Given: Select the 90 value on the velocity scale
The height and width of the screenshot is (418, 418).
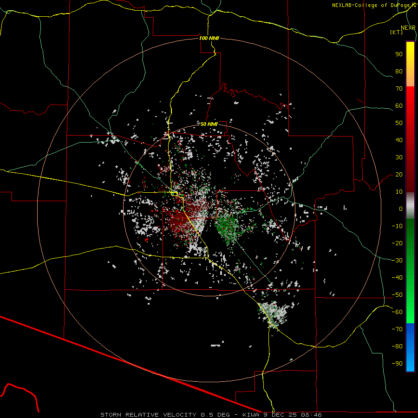Looking at the screenshot, I should 399,54.
